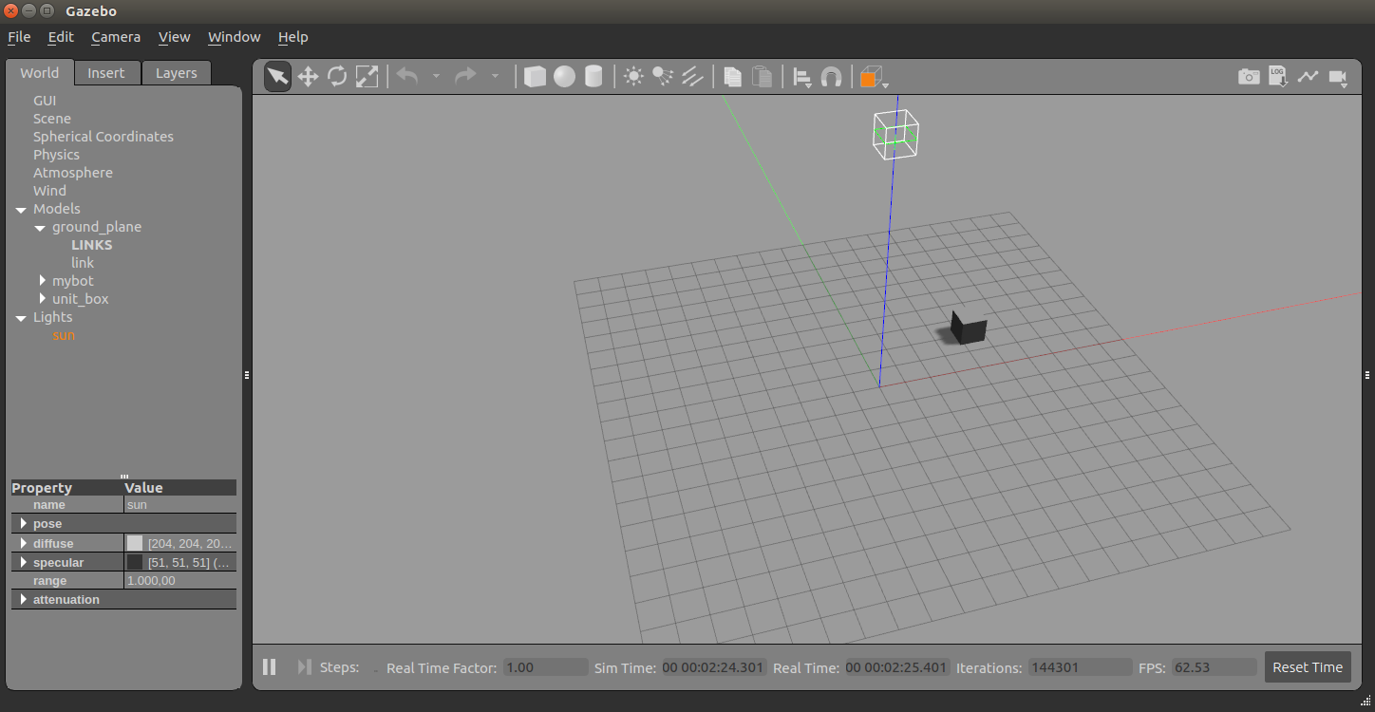Insert a sphere shape
Screen dimensions: 1375x712
(564, 77)
